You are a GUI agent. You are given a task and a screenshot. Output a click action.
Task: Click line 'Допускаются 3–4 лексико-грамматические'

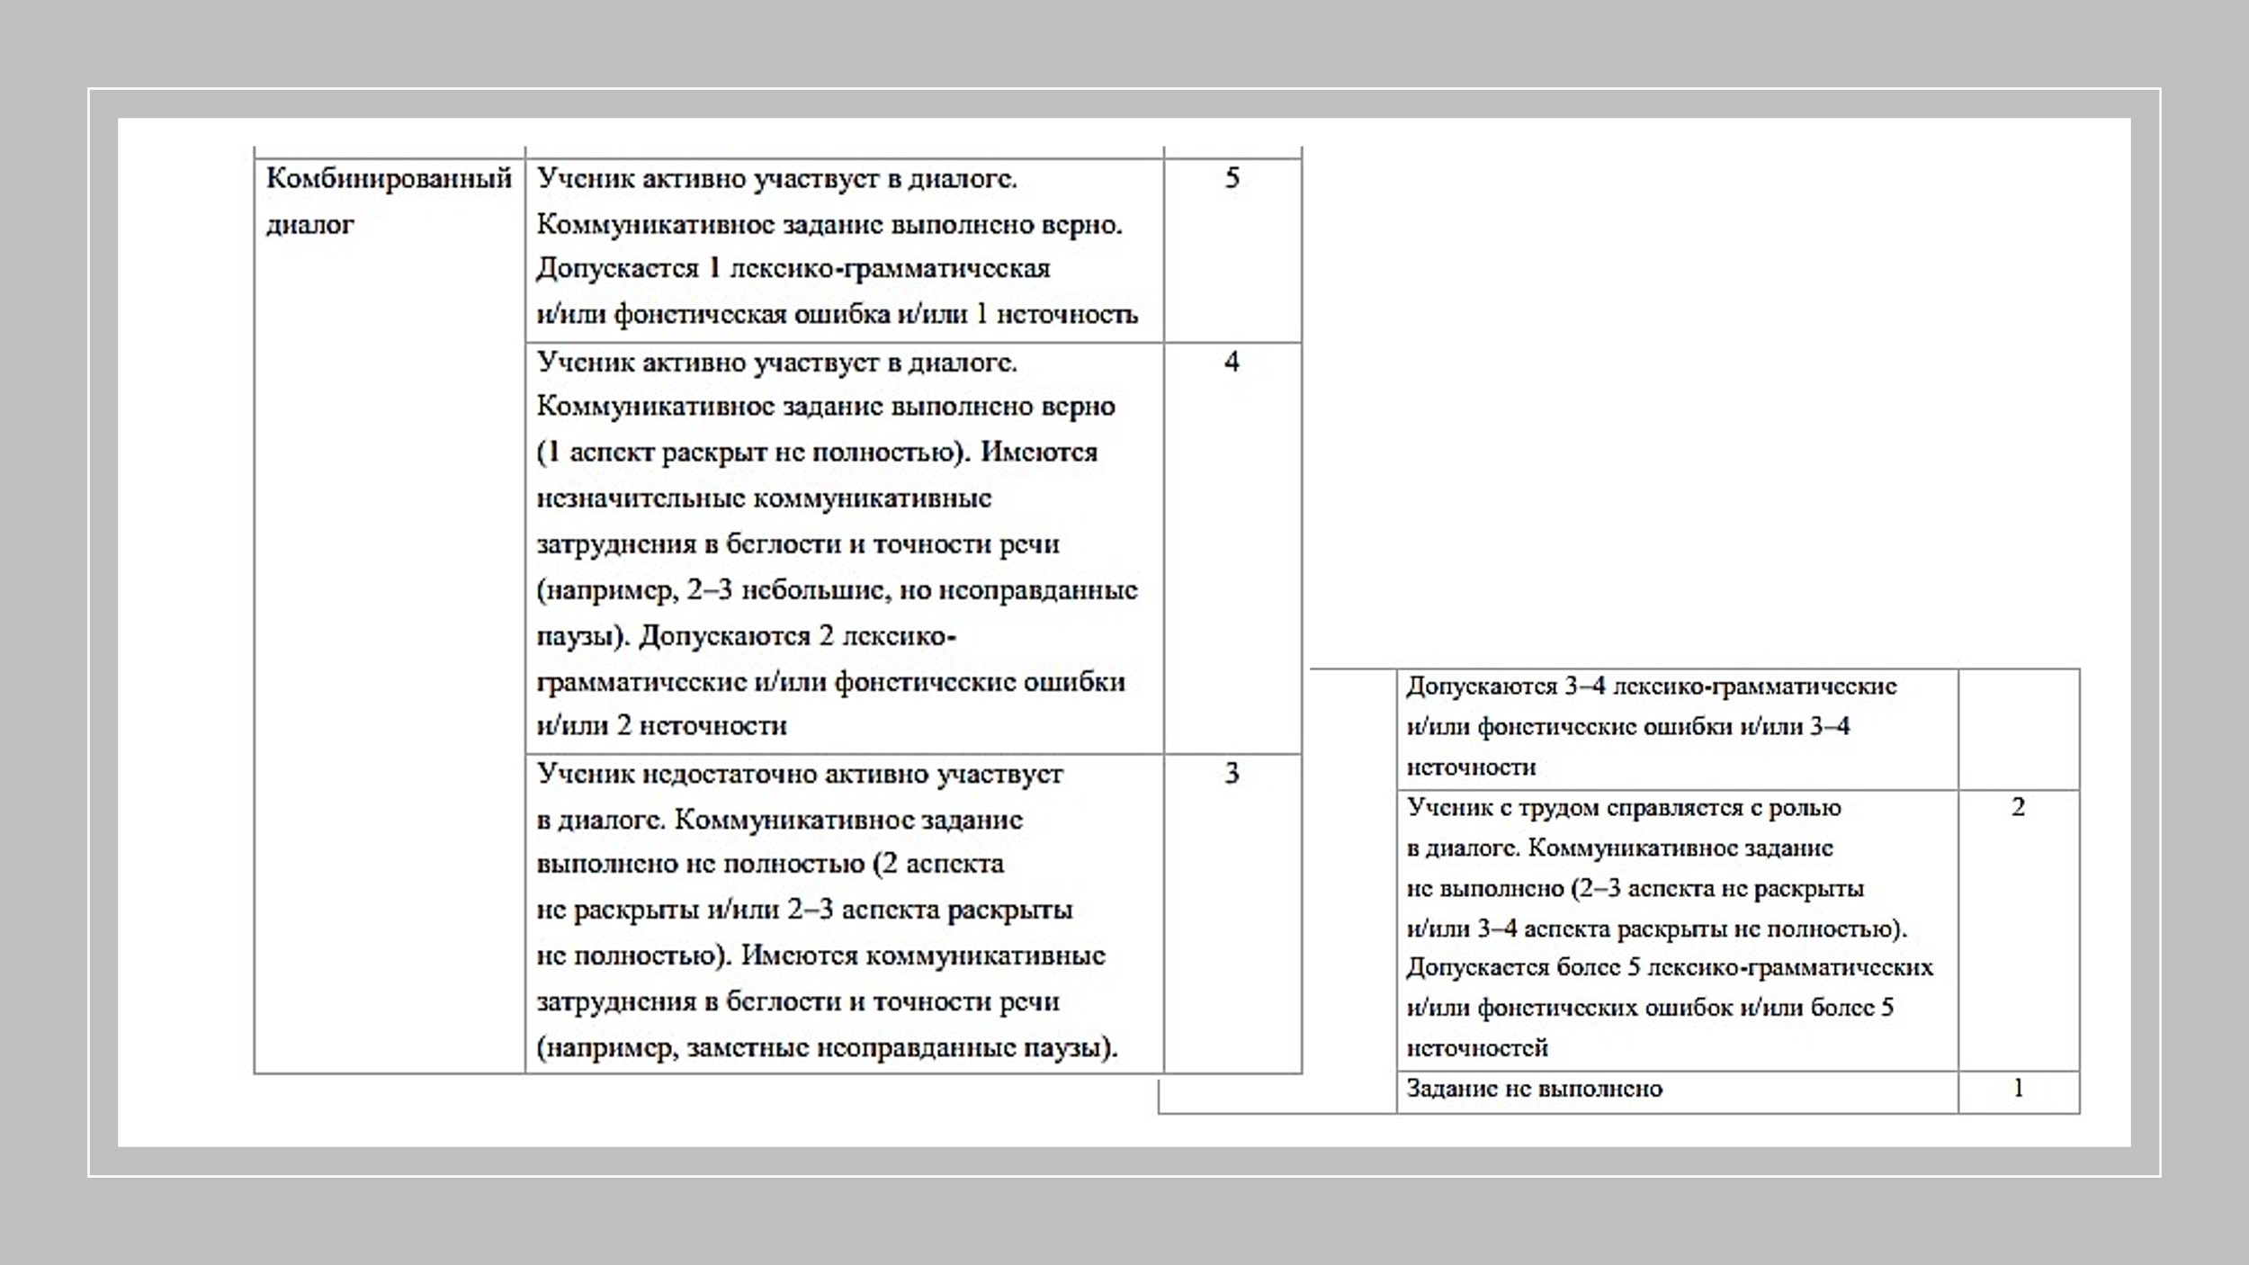(1652, 686)
